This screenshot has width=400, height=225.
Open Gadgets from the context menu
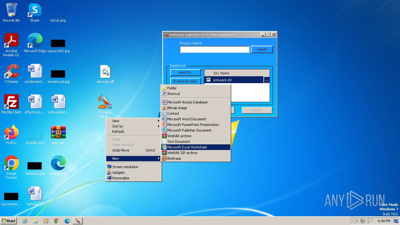tap(134, 172)
